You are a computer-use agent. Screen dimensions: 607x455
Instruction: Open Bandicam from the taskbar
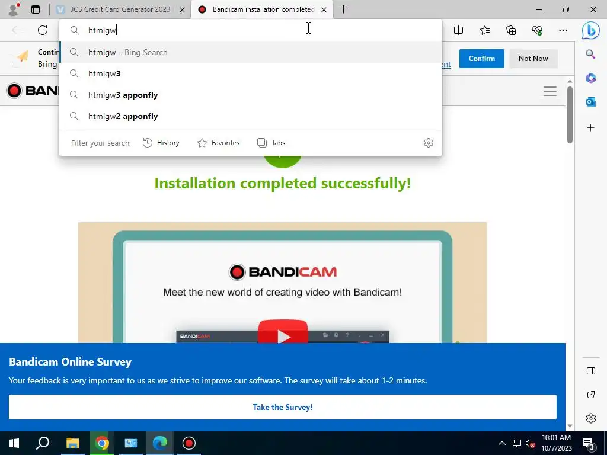(189, 443)
